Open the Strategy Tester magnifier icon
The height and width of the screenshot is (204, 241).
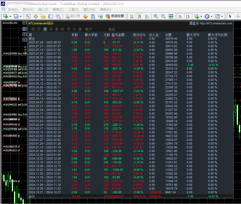pyautogui.click(x=58, y=16)
